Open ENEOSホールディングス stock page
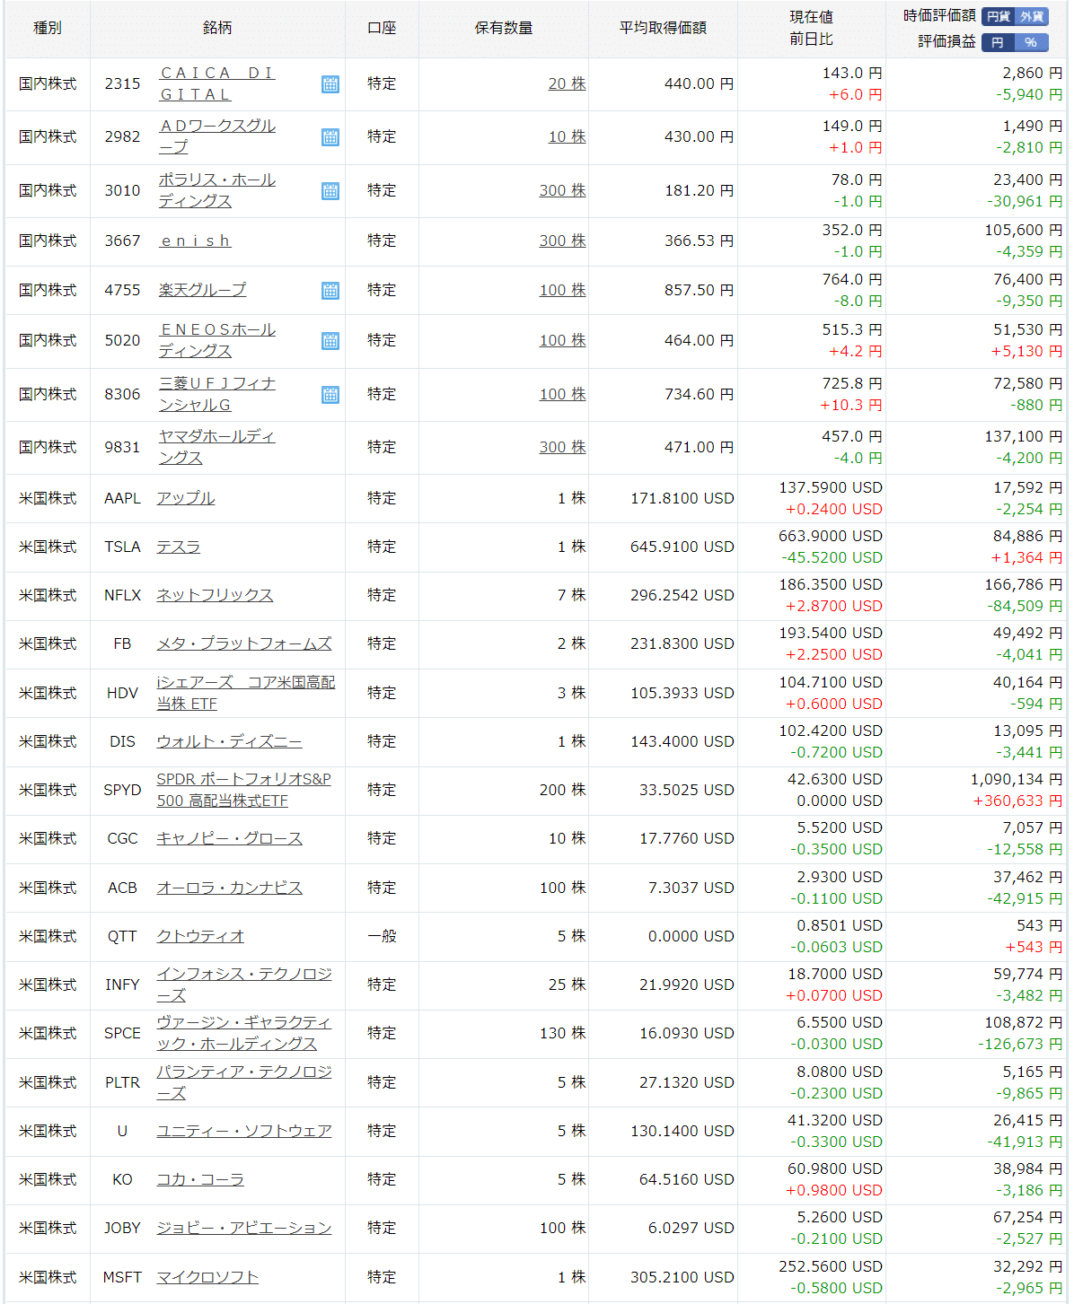The image size is (1074, 1304). coord(217,340)
